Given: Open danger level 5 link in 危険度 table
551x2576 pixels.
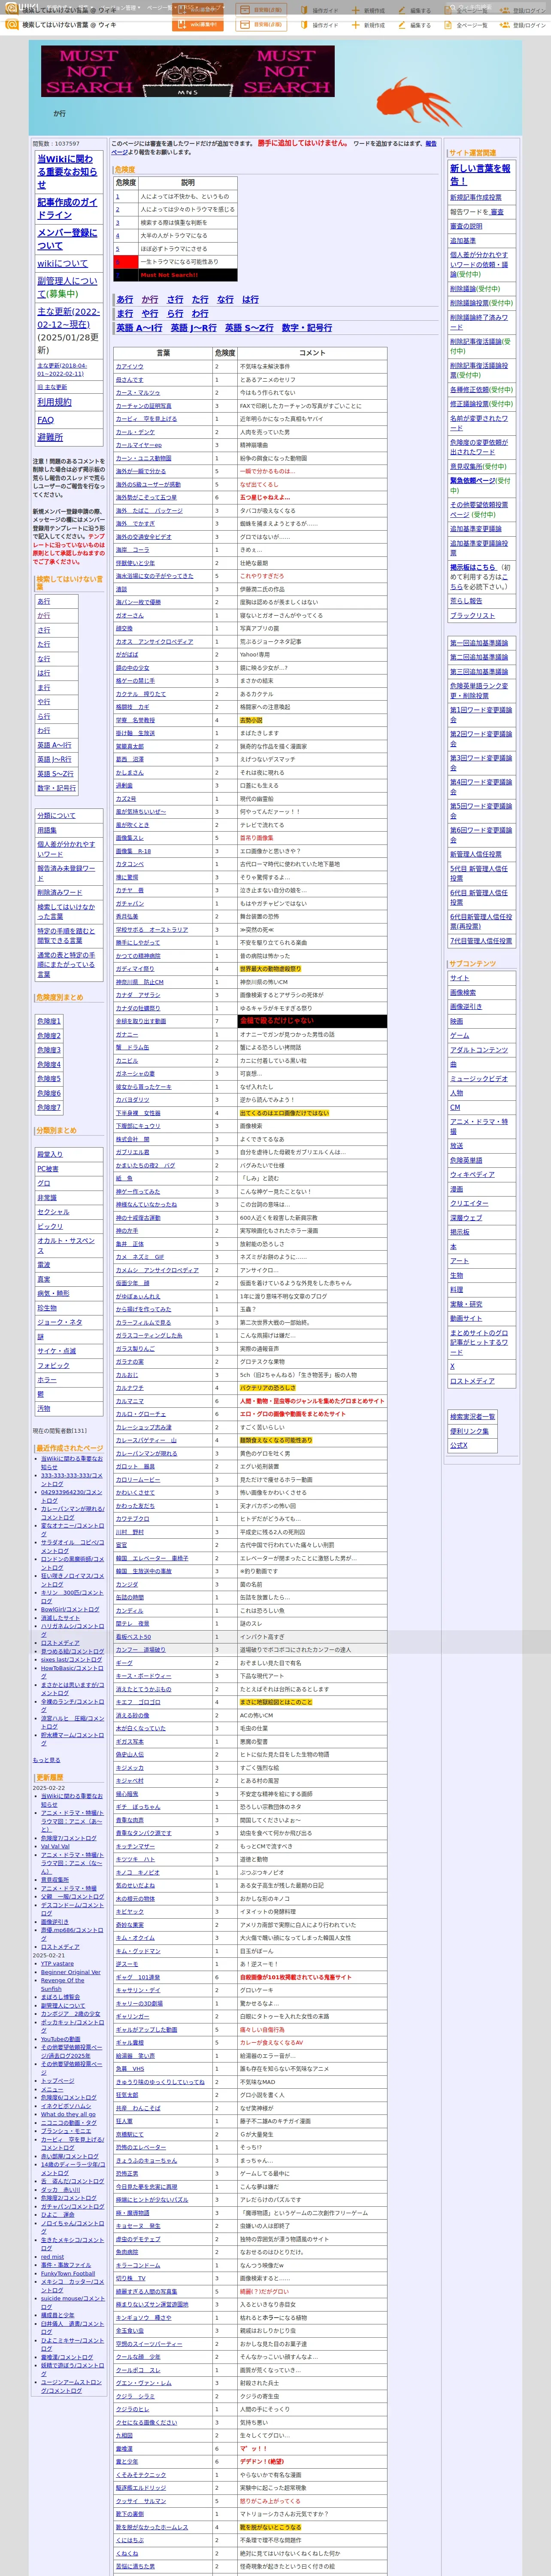Looking at the screenshot, I should [x=117, y=248].
